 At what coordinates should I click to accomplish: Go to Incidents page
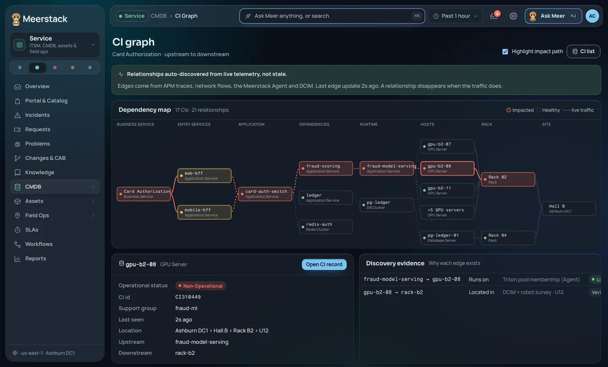point(55,115)
